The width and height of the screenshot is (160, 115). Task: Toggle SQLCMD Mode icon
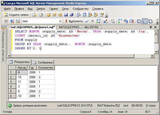click(x=132, y=21)
